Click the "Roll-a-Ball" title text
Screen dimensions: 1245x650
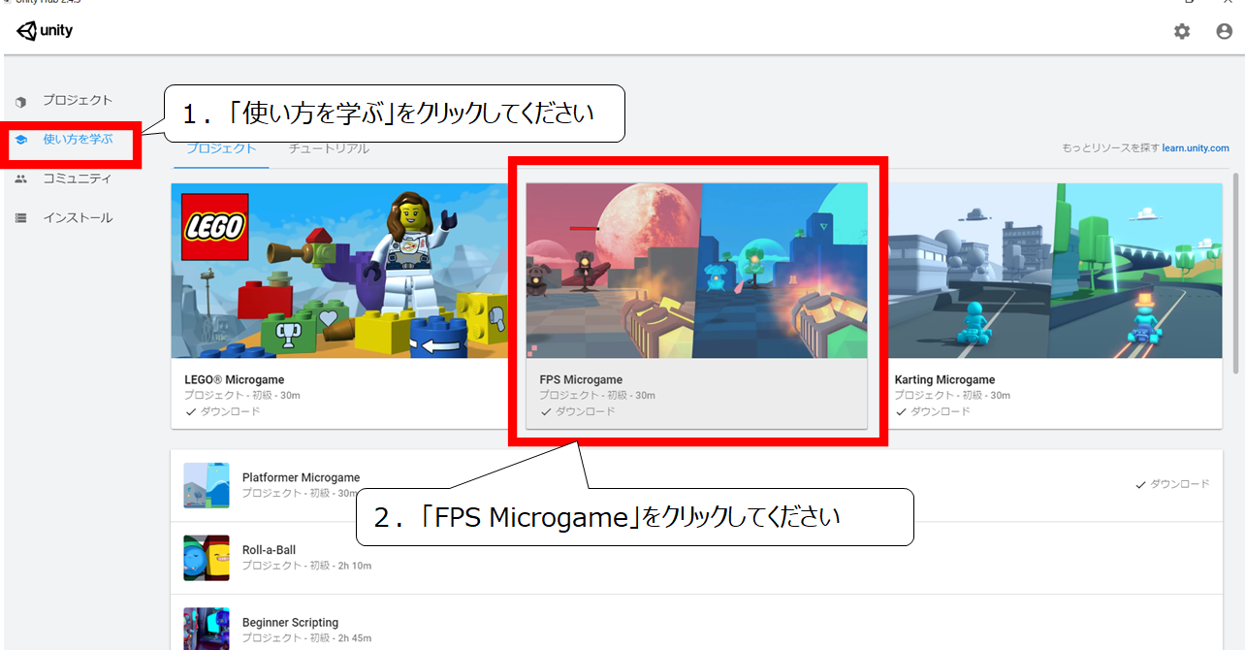click(x=270, y=550)
